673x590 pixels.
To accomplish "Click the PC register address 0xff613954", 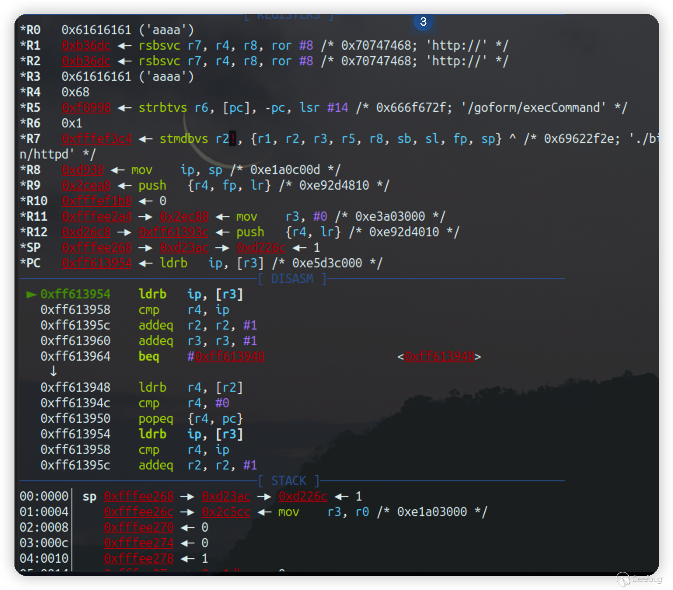I will [96, 263].
